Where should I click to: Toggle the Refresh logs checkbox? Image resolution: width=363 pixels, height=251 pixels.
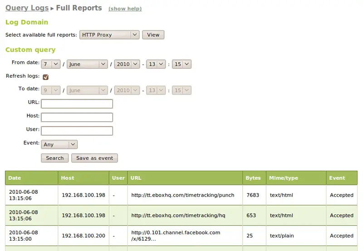coord(46,77)
